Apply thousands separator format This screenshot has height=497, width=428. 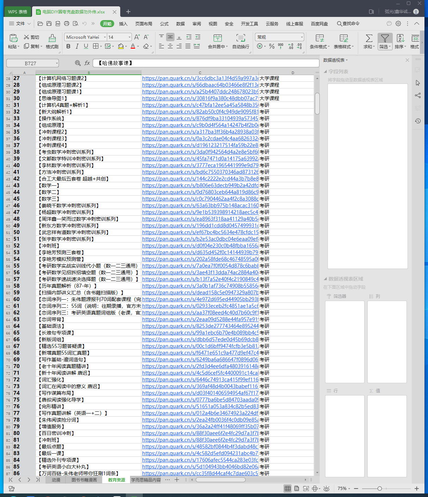281,46
